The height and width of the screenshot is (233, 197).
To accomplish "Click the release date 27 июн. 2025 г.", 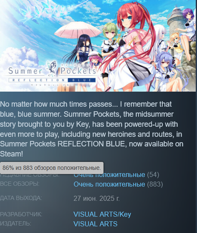I will click(x=96, y=198).
